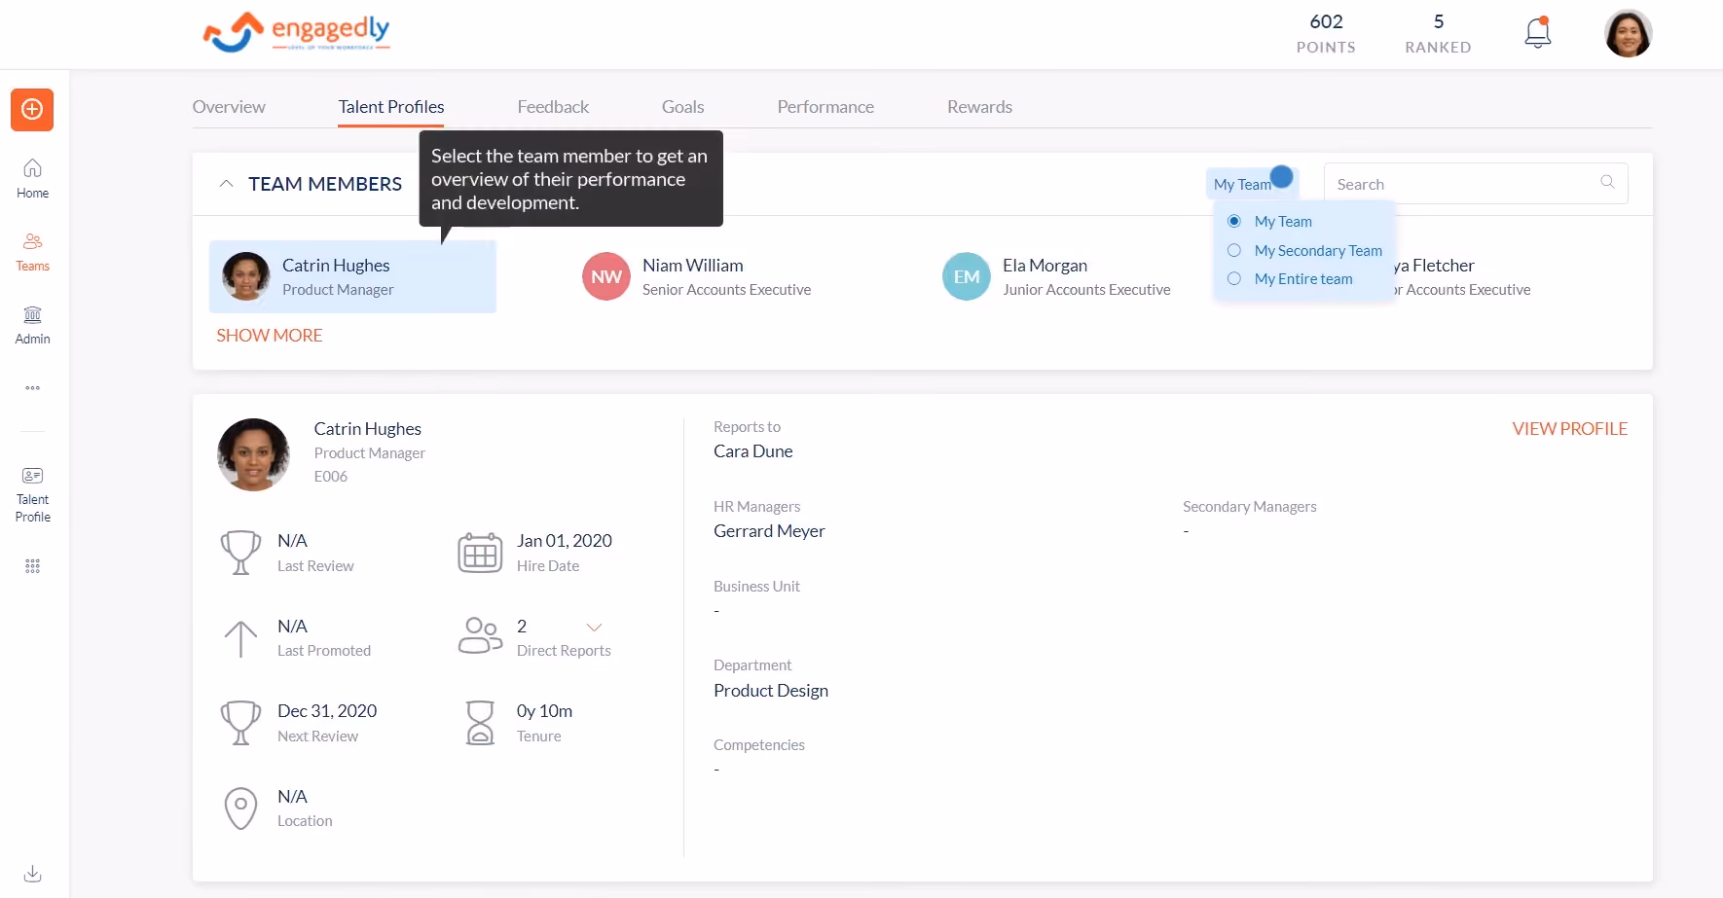Click the Business Unit label
The width and height of the screenshot is (1723, 898).
click(x=756, y=587)
